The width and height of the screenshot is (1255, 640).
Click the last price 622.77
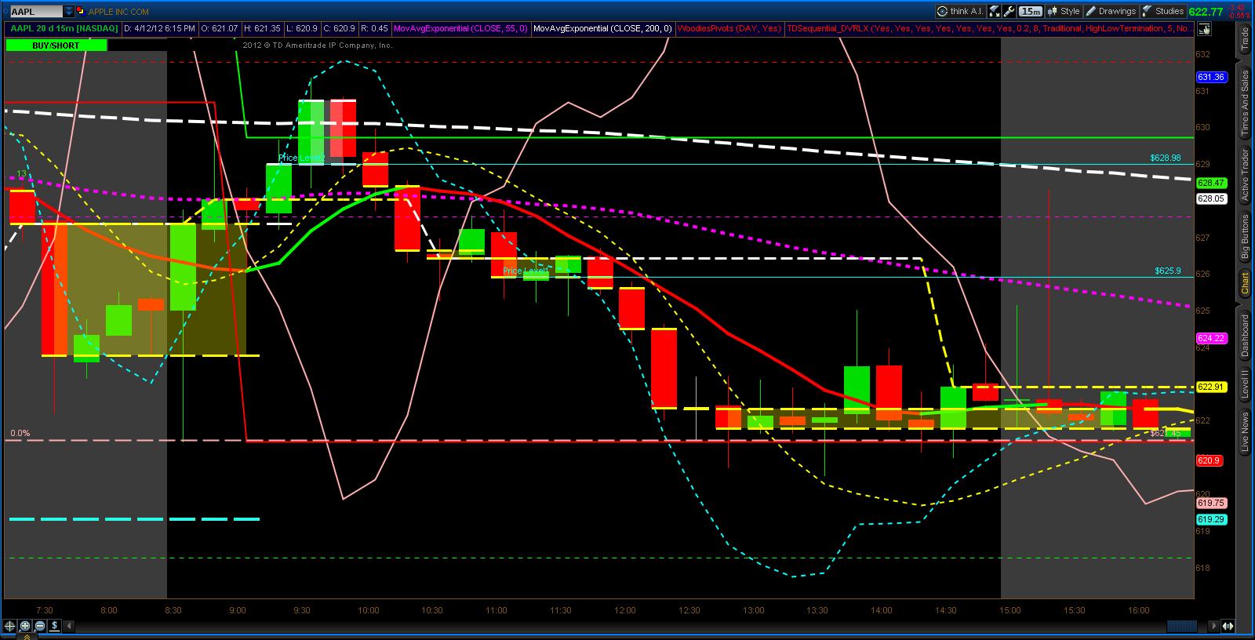point(1206,11)
